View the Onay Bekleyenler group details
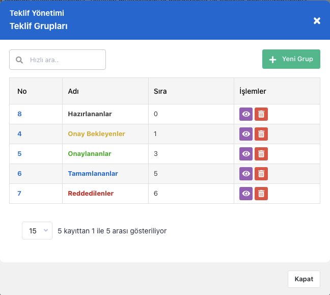 [246, 134]
